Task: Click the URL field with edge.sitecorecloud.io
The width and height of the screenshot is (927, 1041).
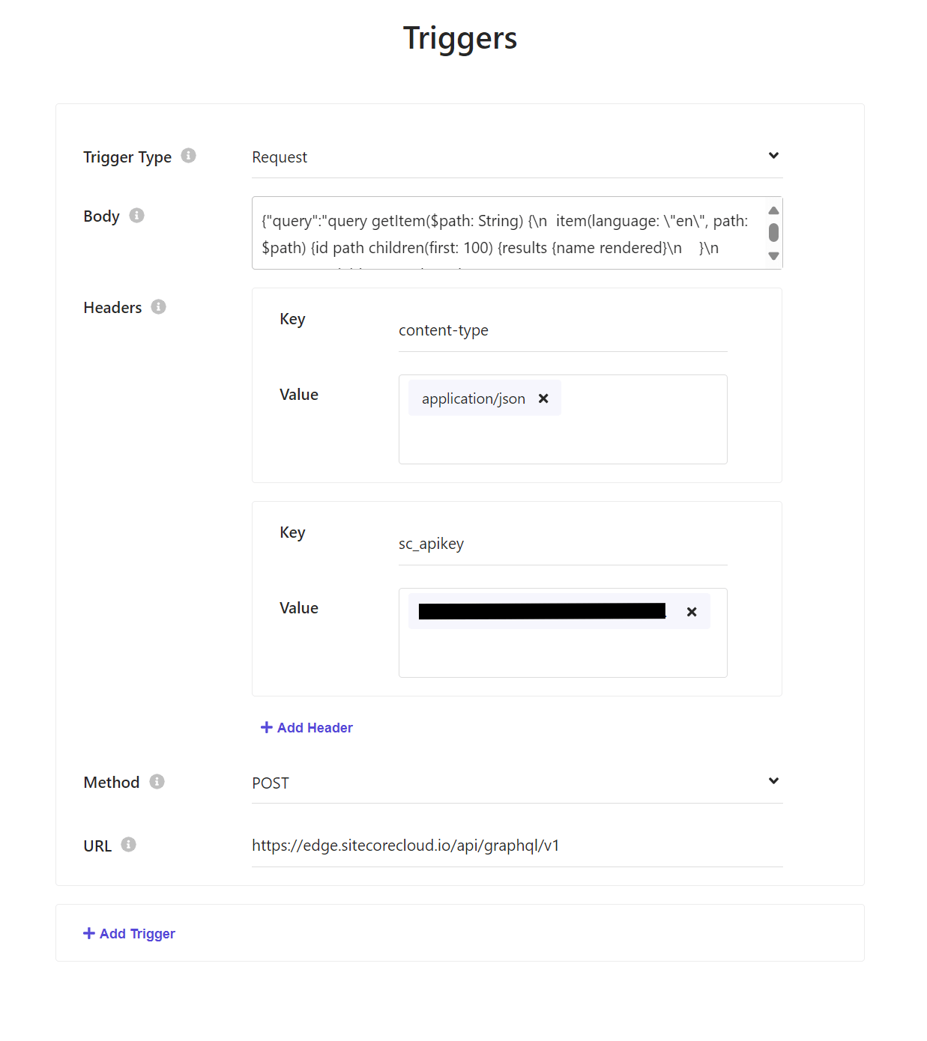Action: (517, 846)
